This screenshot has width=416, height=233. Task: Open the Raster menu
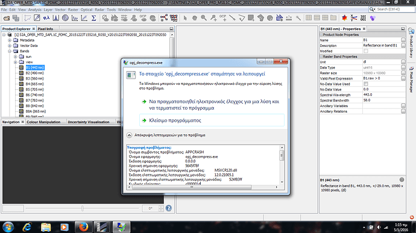coord(73,10)
